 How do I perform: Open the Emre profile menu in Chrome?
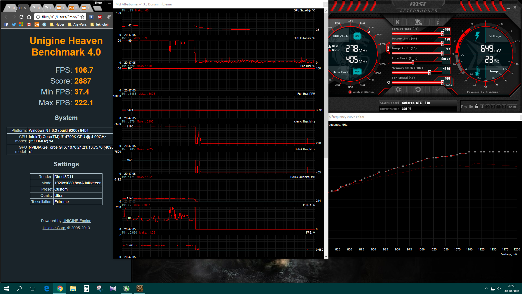(98, 3)
